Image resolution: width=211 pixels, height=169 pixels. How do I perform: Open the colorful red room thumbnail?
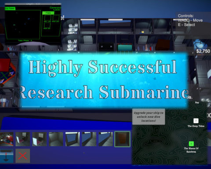pyautogui.click(x=7, y=139)
